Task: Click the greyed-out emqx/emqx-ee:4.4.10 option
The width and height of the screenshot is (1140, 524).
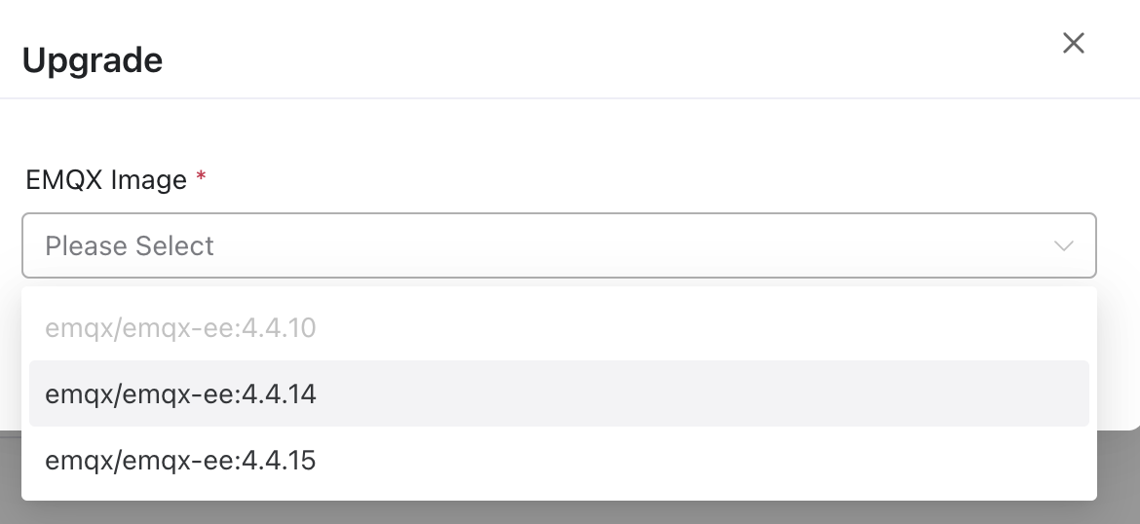Action: click(x=180, y=328)
